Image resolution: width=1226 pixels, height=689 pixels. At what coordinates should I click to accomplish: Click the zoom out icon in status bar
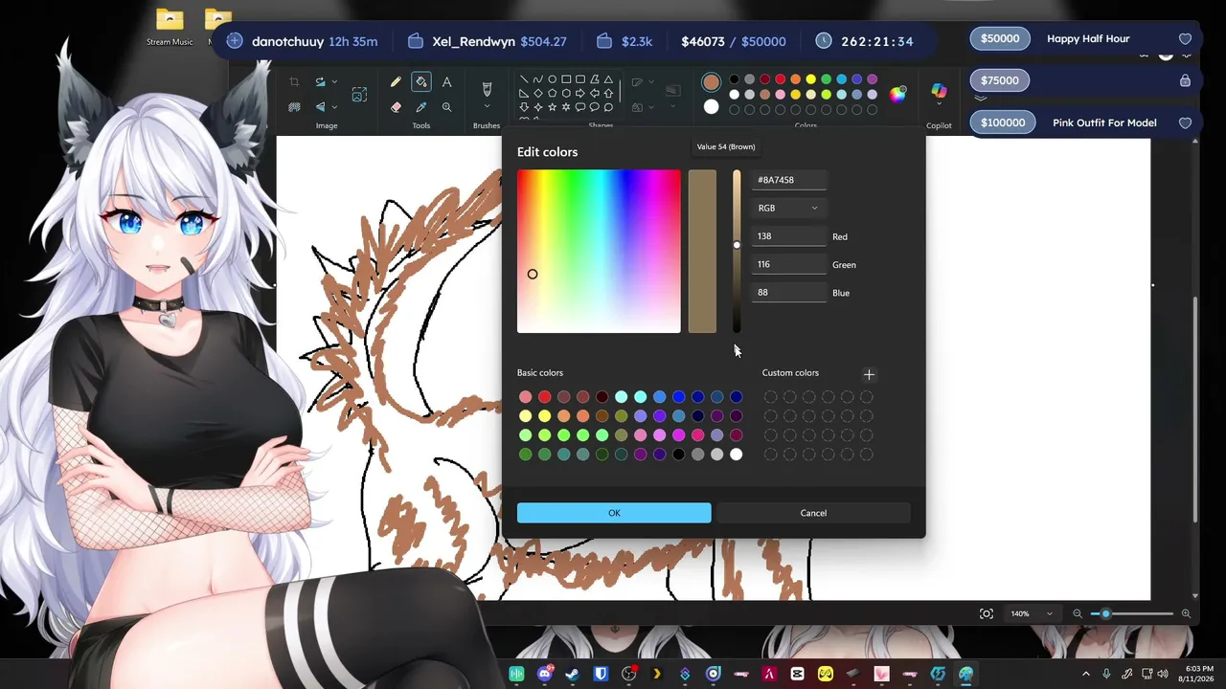click(1078, 613)
